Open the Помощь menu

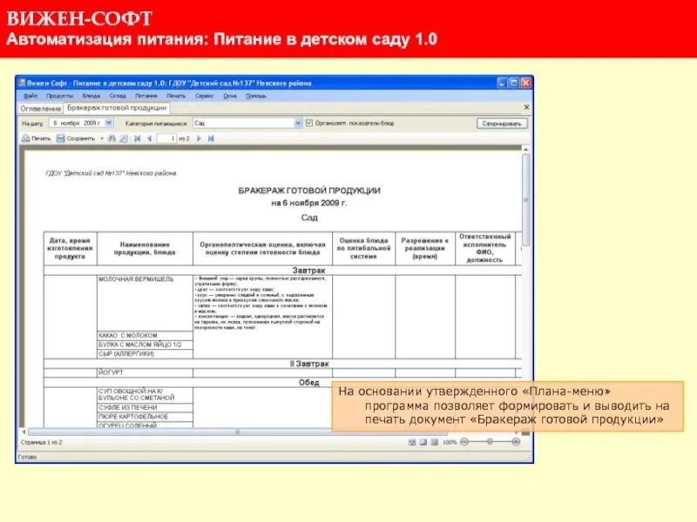coord(256,96)
